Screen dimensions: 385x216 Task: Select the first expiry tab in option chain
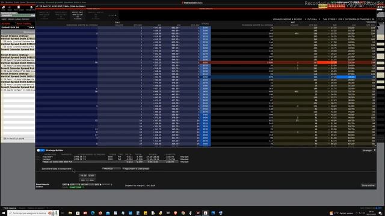click(45, 16)
